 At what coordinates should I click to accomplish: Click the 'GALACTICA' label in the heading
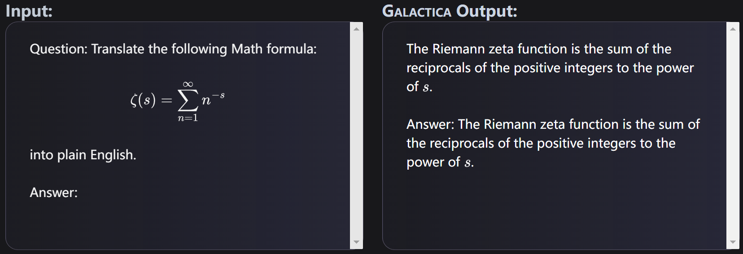(x=416, y=11)
